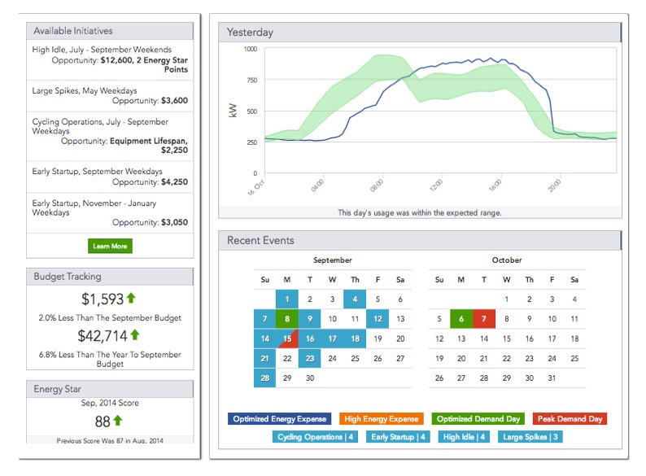Image resolution: width=646 pixels, height=476 pixels.
Task: Filter events by Early Startup tag
Action: click(399, 437)
